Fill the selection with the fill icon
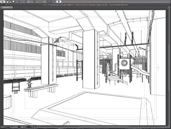Image resolution: width=171 pixels, height=129 pixels. coord(32,2)
